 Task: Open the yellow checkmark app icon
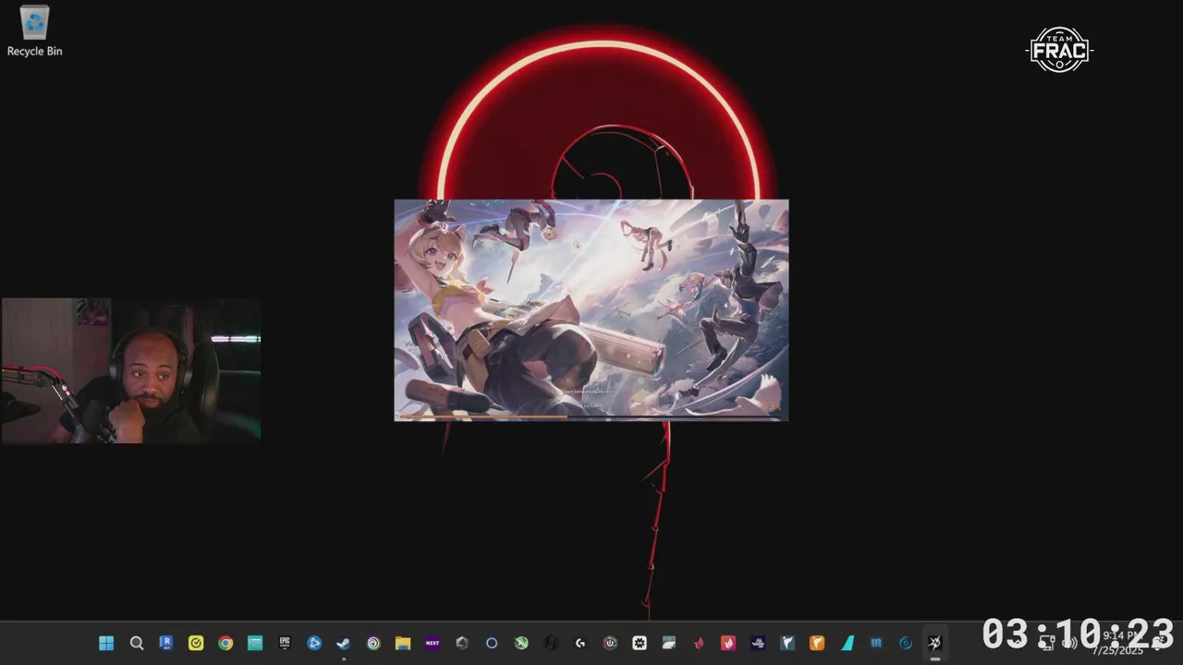click(196, 643)
